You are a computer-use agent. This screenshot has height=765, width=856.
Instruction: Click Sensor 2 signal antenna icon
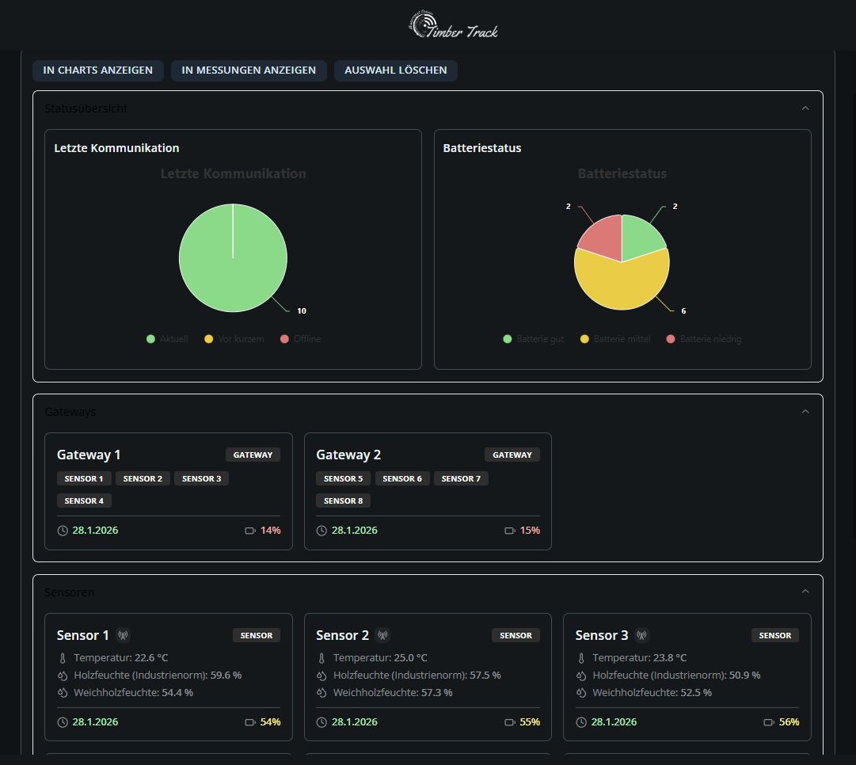pos(382,635)
